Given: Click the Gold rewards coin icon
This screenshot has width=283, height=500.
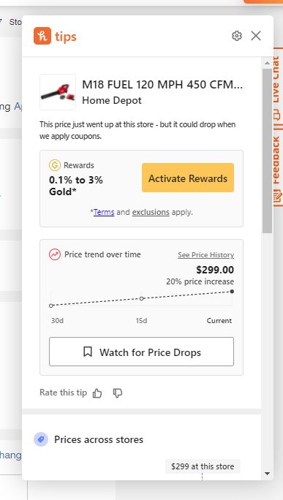Looking at the screenshot, I should click(55, 165).
